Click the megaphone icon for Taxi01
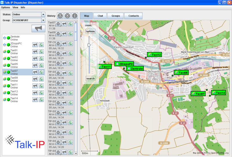The image size is (232, 157). click(x=35, y=52)
